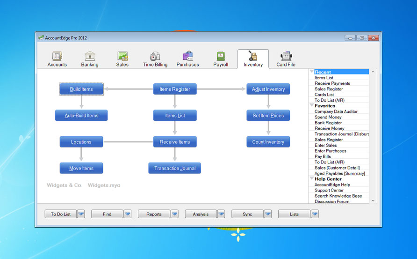The height and width of the screenshot is (259, 417).
Task: Click the Move Items button
Action: pyautogui.click(x=81, y=168)
